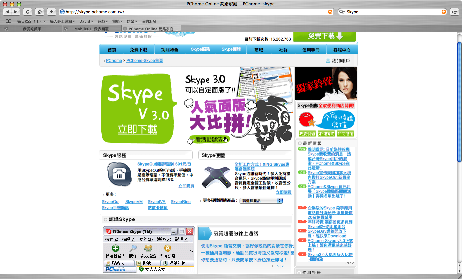The image size is (462, 279).
Task: Click the Safari back/forward navigation button
Action: (x=12, y=12)
